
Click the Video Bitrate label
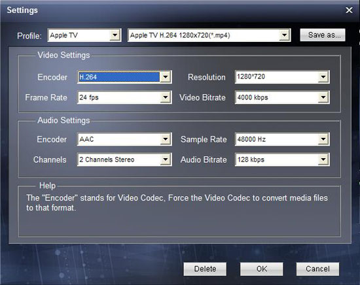coord(202,97)
